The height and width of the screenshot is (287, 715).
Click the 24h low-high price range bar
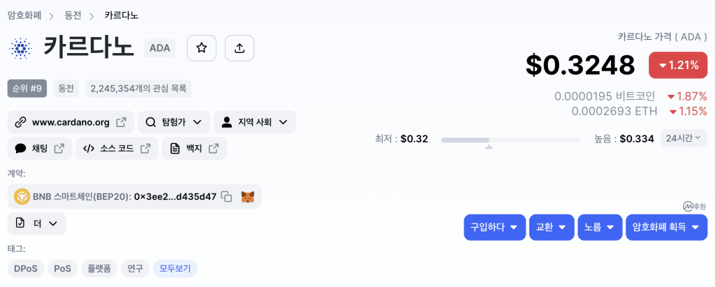(510, 140)
